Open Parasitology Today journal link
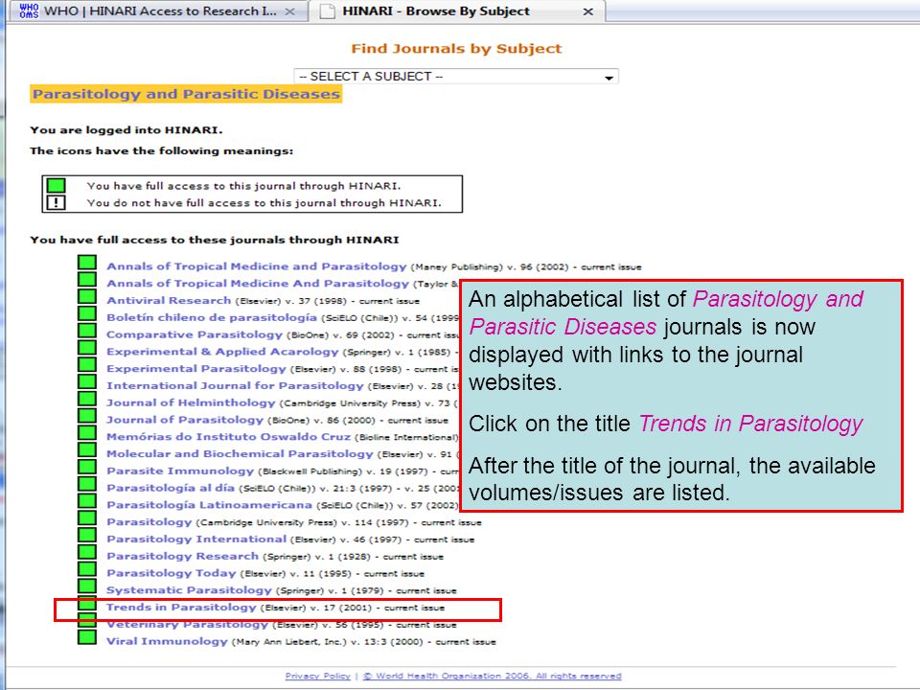920x690 pixels. (x=172, y=573)
